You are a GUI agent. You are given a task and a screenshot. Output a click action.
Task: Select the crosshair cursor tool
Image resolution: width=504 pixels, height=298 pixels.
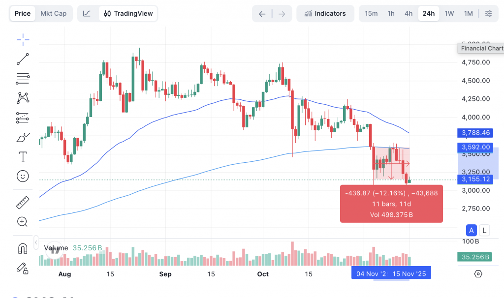click(x=23, y=39)
